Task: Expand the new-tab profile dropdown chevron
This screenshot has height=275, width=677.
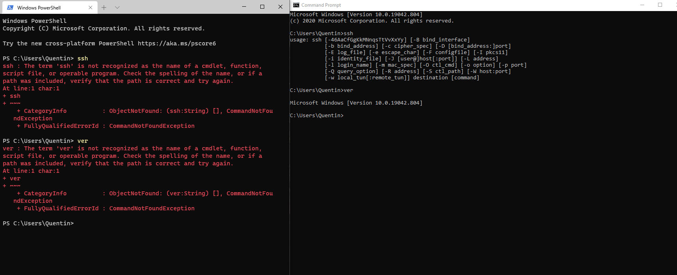Action: tap(117, 7)
